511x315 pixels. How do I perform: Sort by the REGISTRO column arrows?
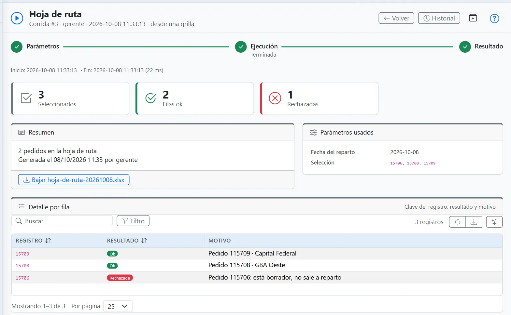48,241
